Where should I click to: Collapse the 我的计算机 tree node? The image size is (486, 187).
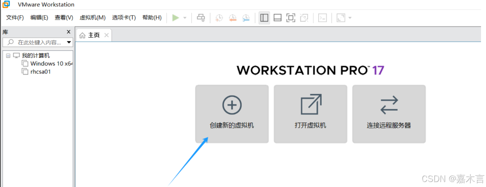coord(8,56)
